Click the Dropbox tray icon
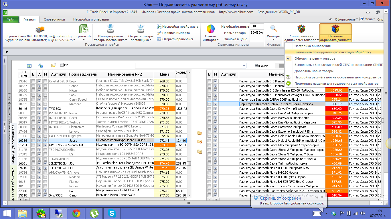Viewport: 391px width, 219px height. 334,213
